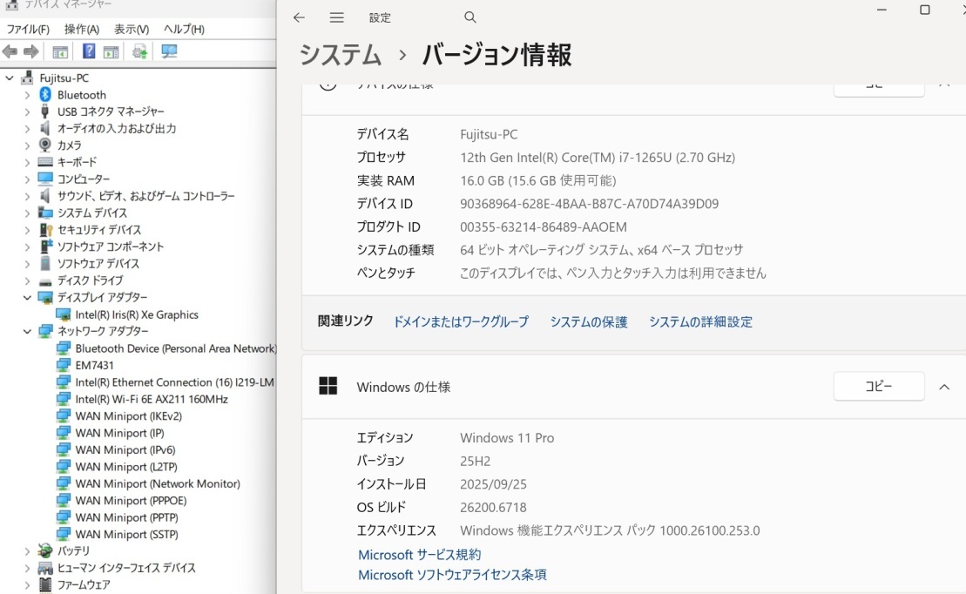Click the update device driver toolbar icon

coord(139,51)
